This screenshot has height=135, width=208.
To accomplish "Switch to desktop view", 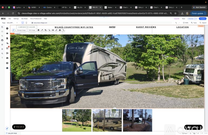I will 23,23.
